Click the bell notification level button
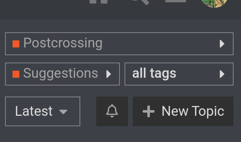The height and width of the screenshot is (142, 241). 112,111
